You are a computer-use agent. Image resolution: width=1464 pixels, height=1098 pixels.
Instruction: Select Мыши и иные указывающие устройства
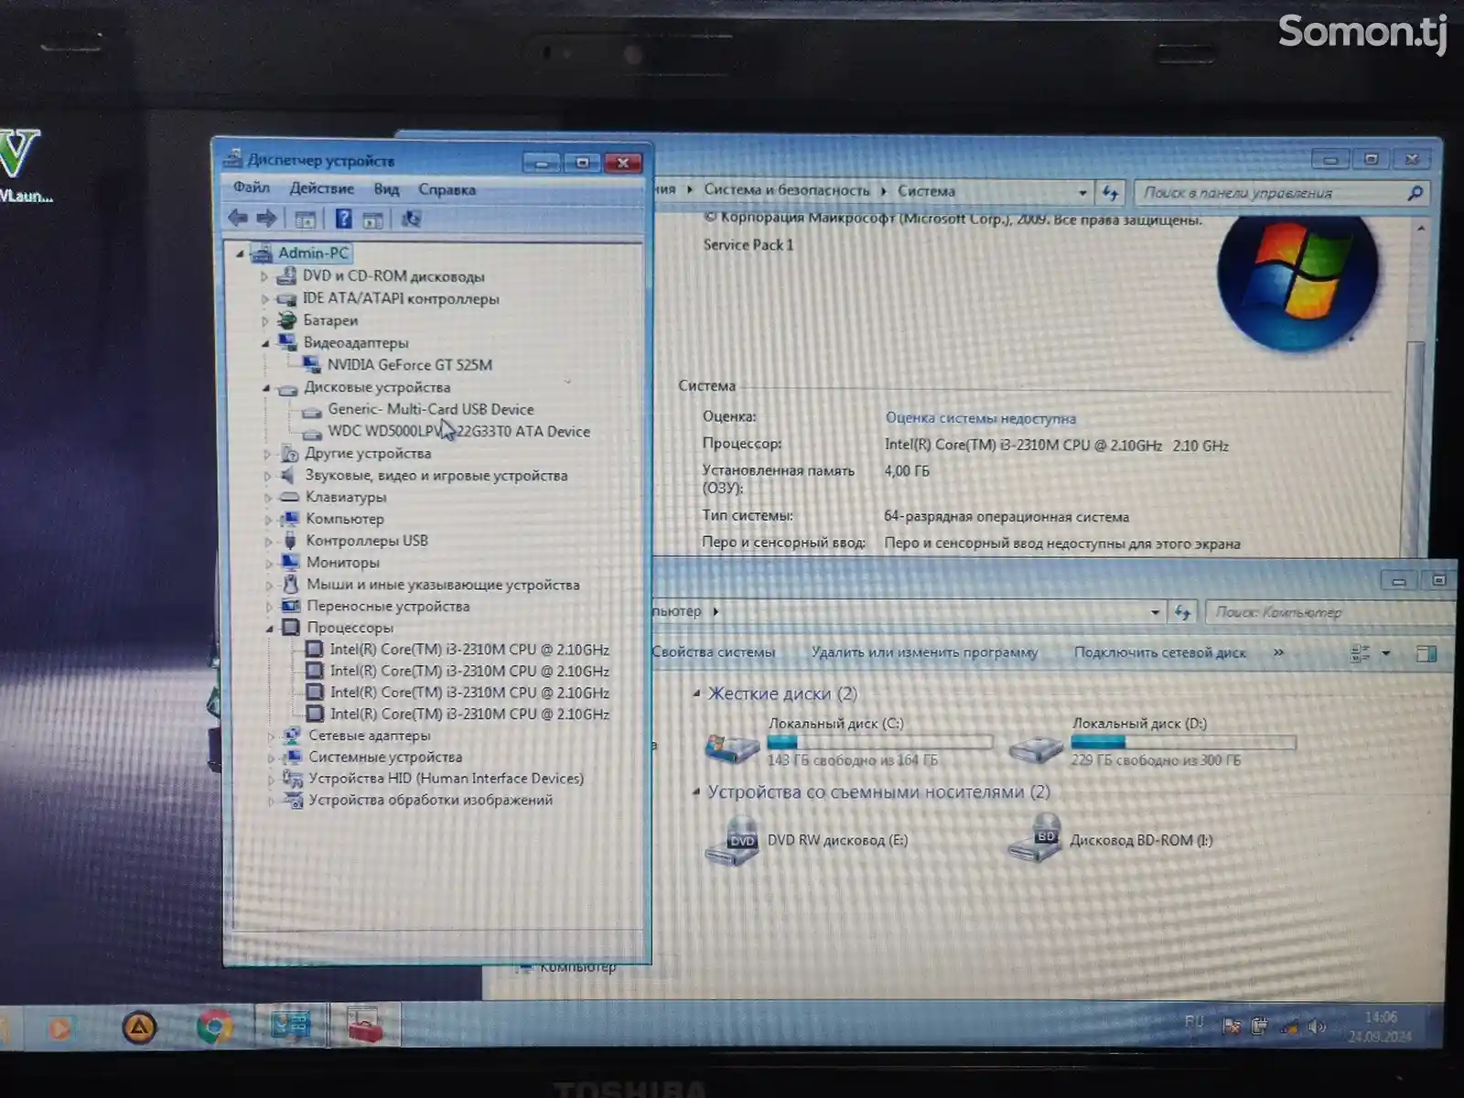click(443, 585)
